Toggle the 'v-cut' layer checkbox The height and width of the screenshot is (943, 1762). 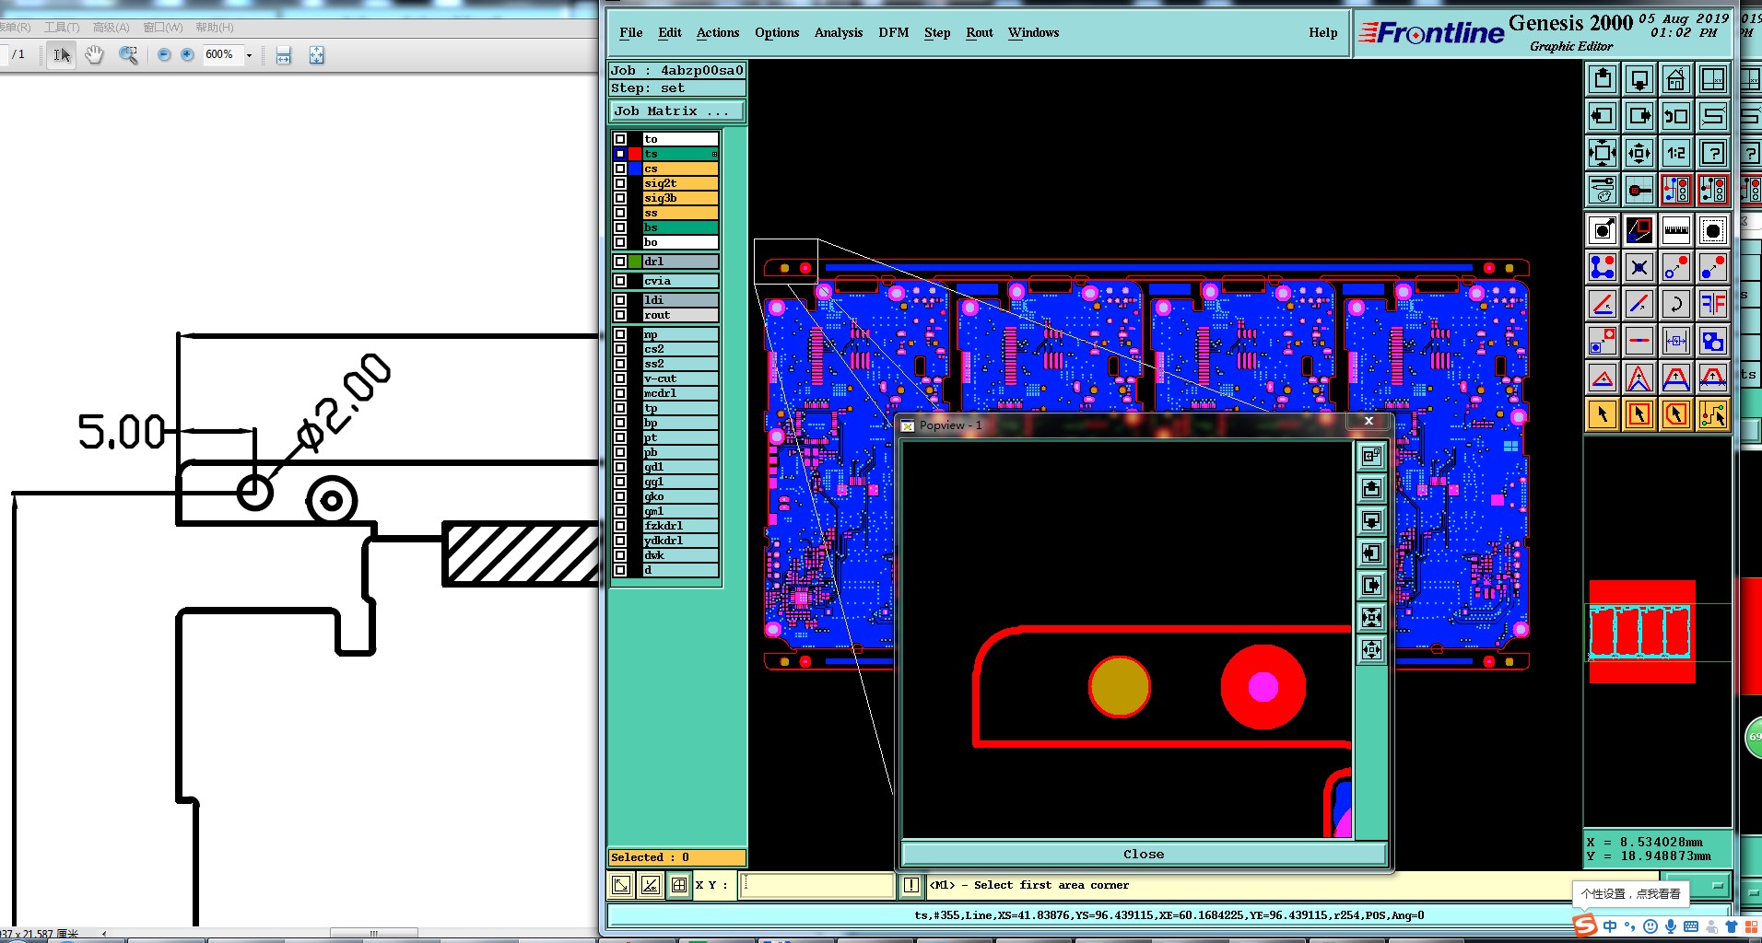pyautogui.click(x=620, y=378)
